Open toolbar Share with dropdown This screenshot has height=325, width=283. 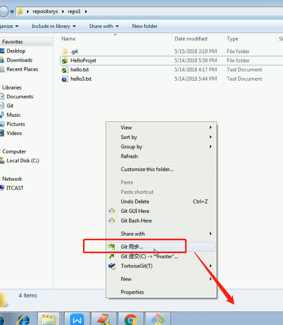pyautogui.click(x=104, y=26)
